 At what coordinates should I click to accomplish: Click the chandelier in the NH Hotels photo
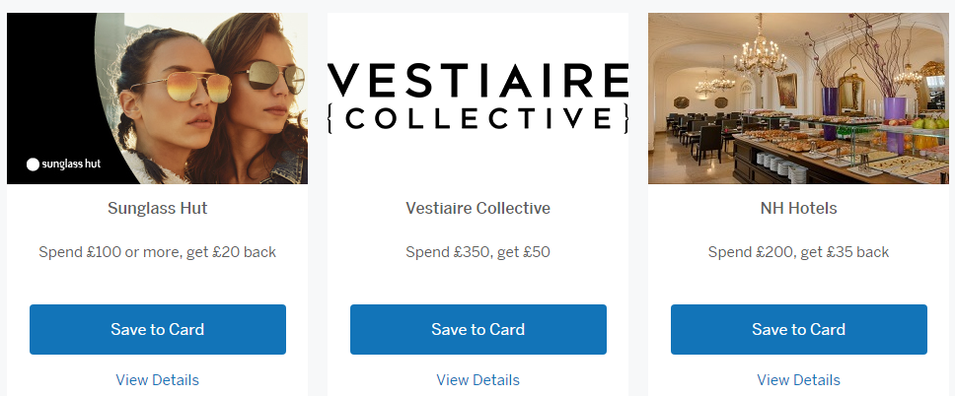click(760, 47)
